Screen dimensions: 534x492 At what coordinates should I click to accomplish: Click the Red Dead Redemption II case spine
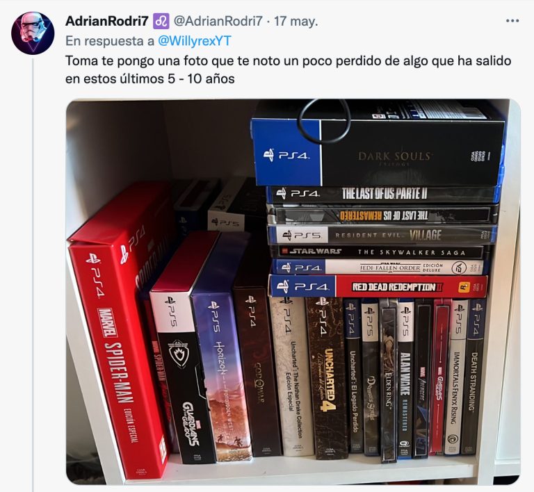[x=378, y=286]
